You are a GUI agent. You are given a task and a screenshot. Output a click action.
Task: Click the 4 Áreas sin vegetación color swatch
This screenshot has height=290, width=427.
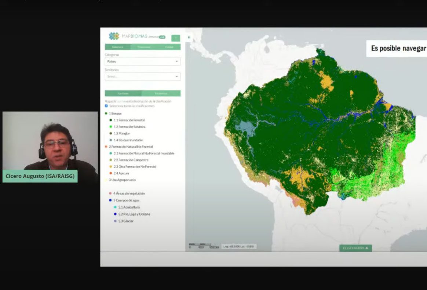pos(110,194)
